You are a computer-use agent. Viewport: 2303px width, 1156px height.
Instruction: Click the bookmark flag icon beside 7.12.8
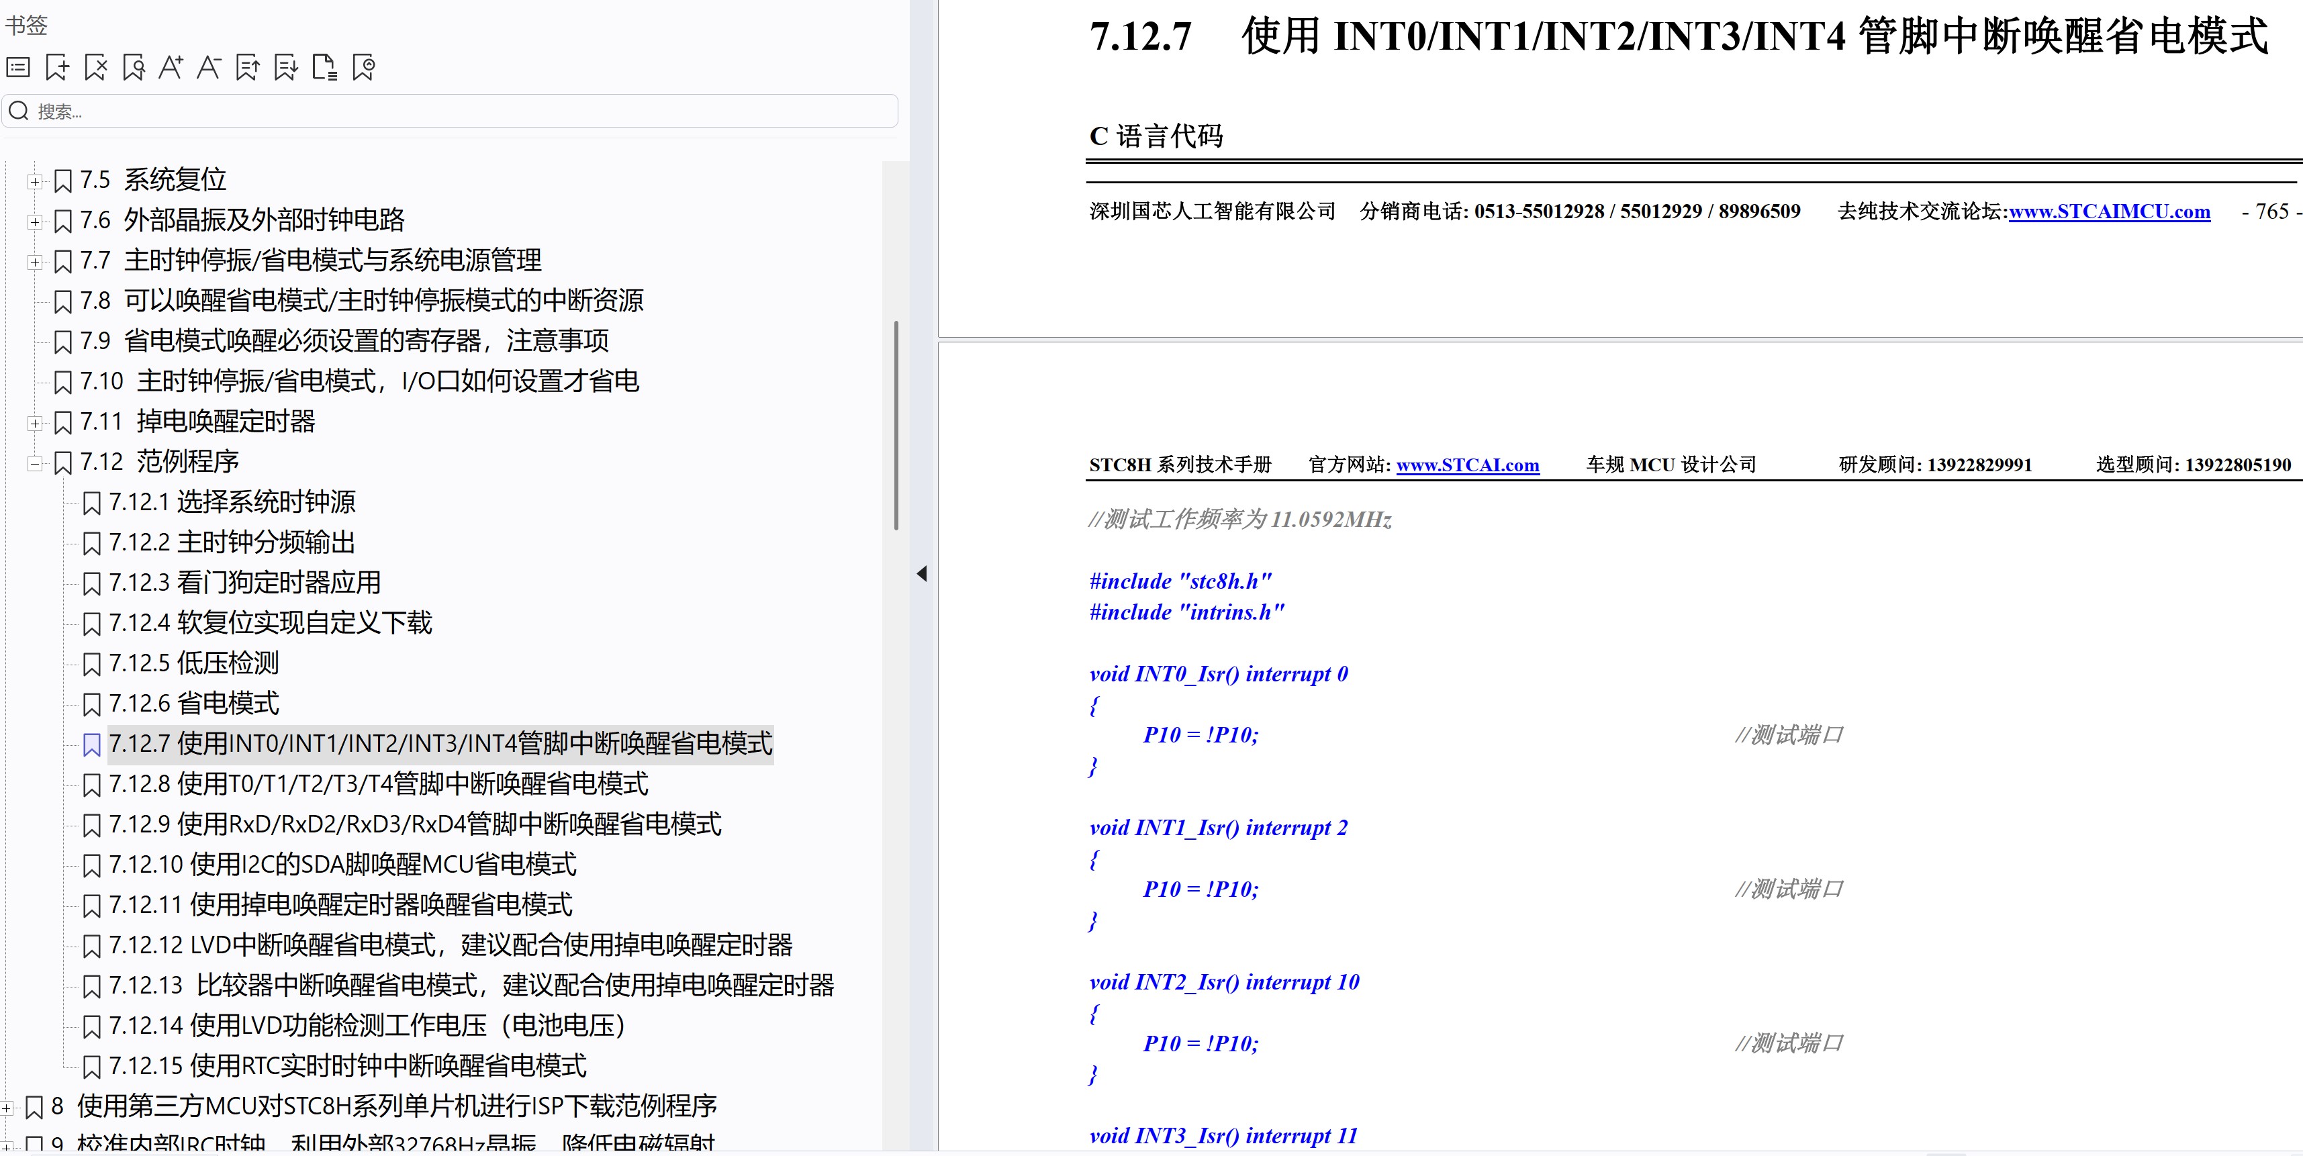91,785
